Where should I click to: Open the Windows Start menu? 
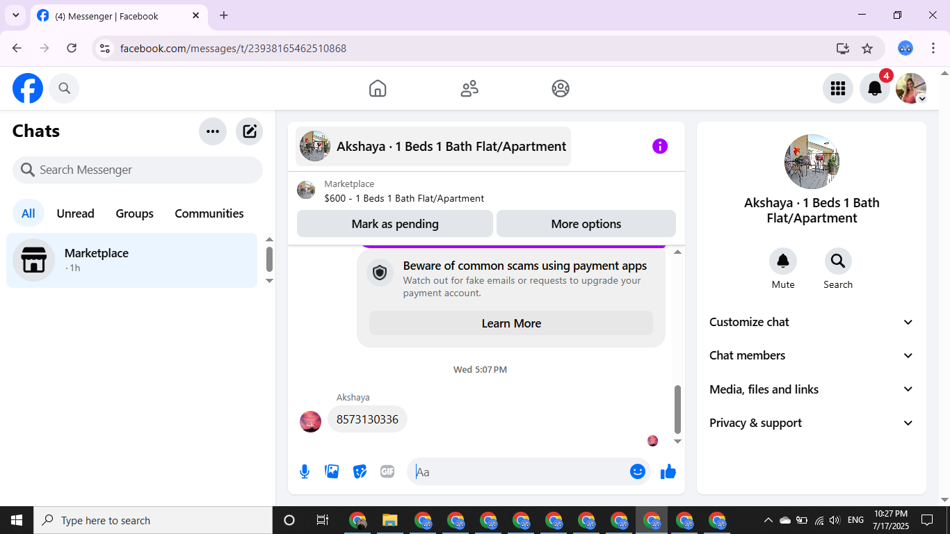click(17, 520)
